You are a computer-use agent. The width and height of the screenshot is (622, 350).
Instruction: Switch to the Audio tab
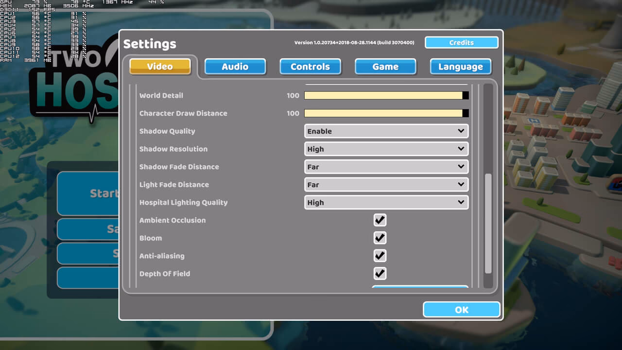pyautogui.click(x=235, y=66)
